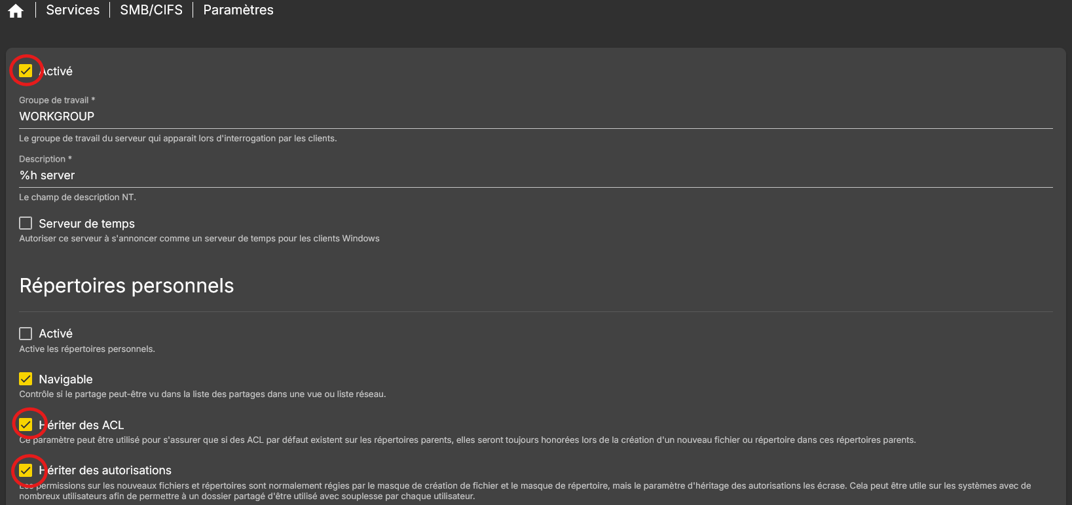The height and width of the screenshot is (505, 1072).
Task: Select the time server help text about Windows
Action: pyautogui.click(x=199, y=238)
